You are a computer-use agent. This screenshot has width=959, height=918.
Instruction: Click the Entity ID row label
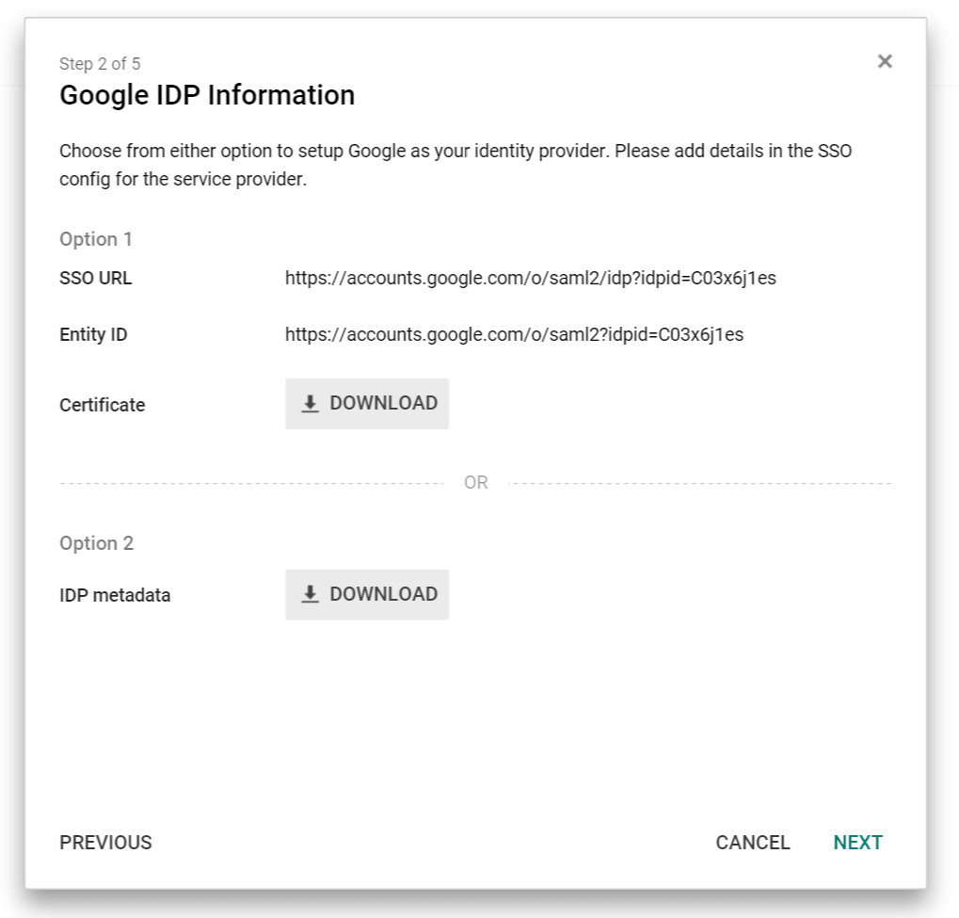coord(93,333)
